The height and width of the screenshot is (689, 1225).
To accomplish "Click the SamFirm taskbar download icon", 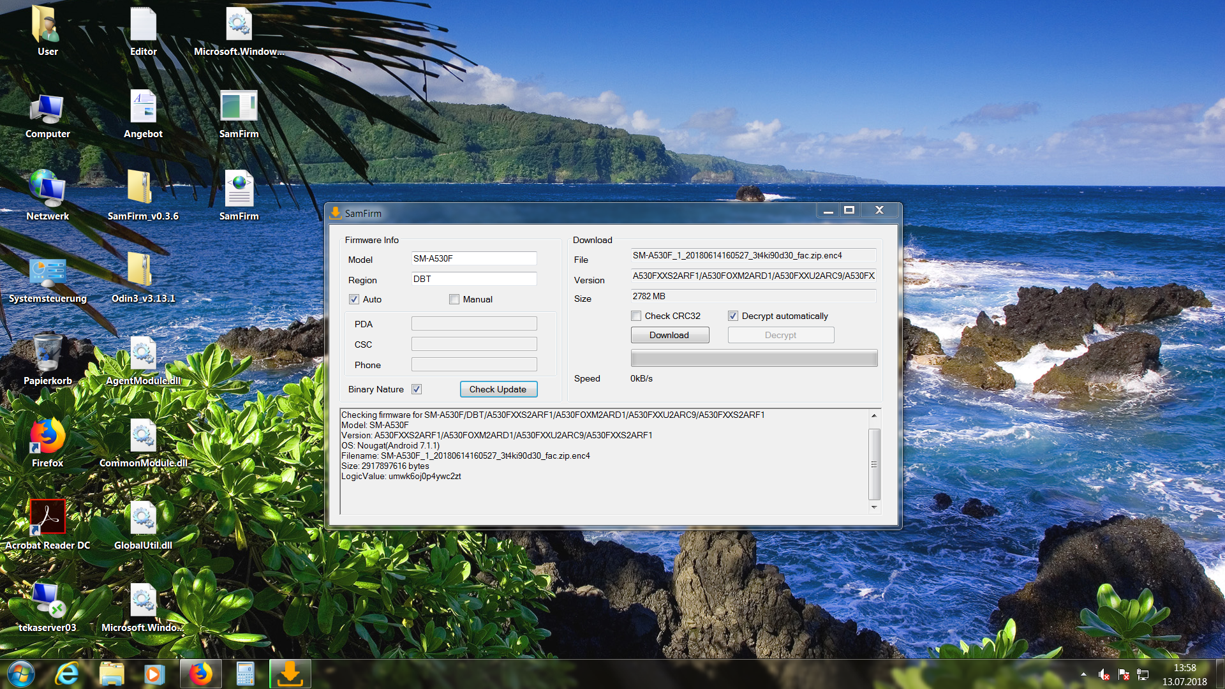I will (x=290, y=674).
